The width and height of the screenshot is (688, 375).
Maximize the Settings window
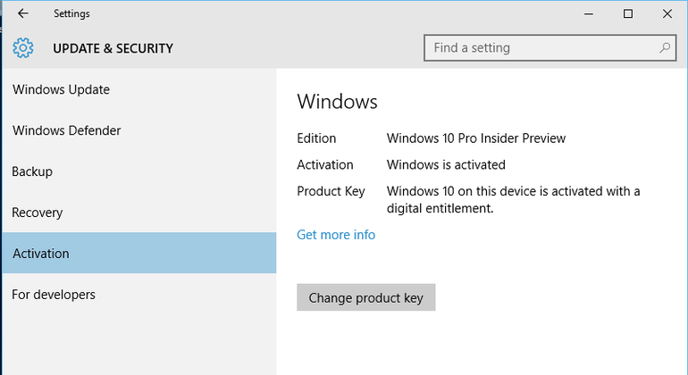(x=628, y=14)
